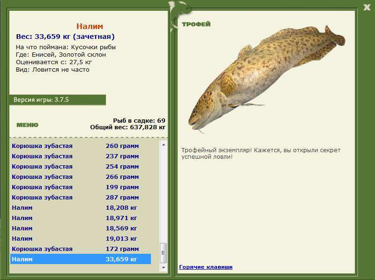Screen dimensions: 375x280
Task: Open the Горячие клавиши link
Action: (x=206, y=267)
